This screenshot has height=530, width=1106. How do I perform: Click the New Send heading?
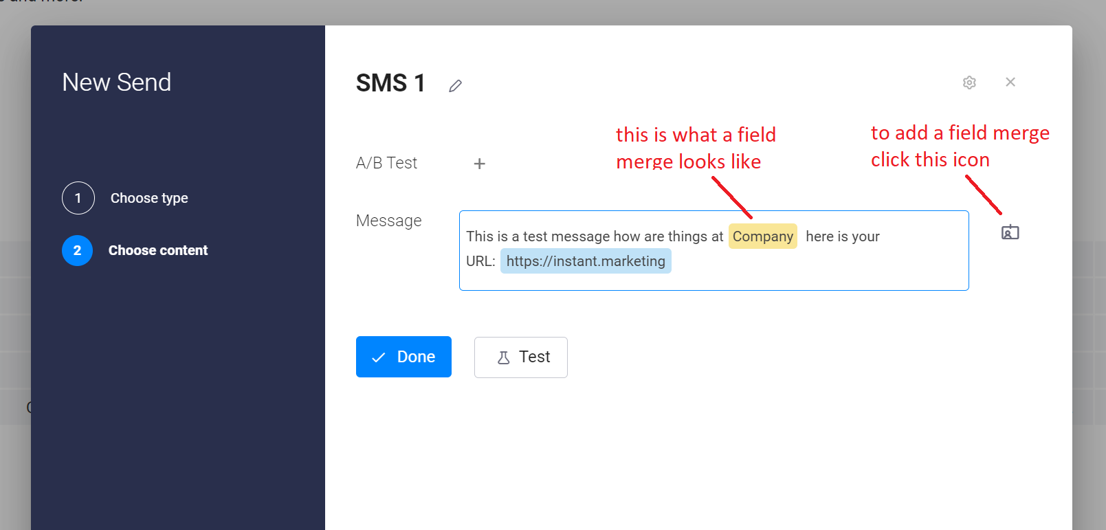point(117,82)
